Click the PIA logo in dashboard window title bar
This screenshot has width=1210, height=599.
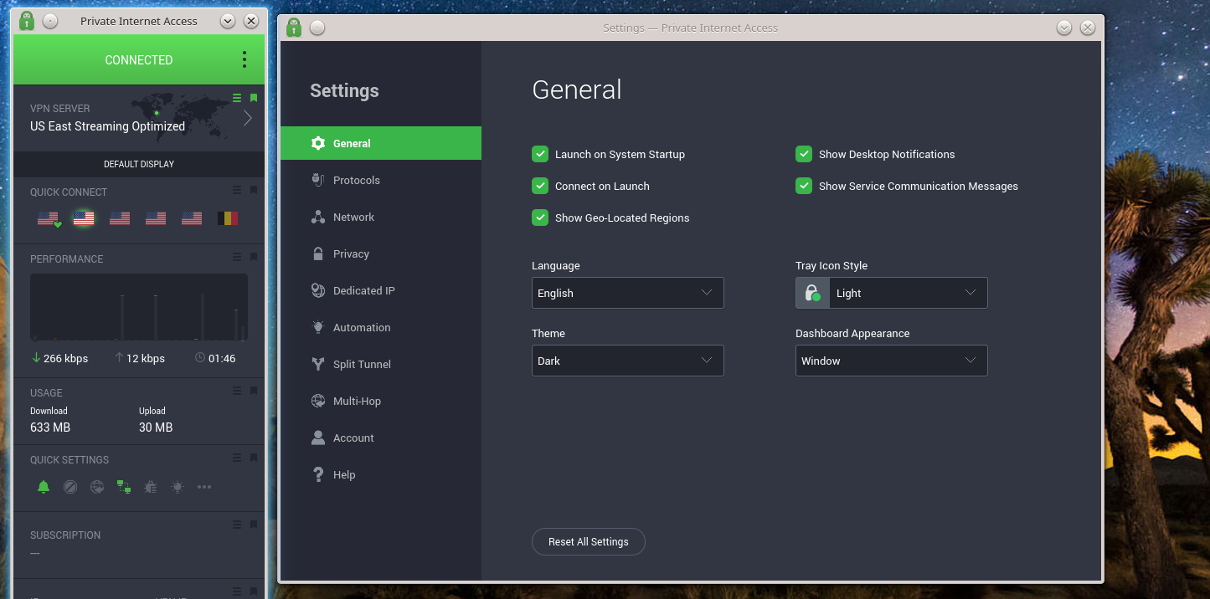27,21
